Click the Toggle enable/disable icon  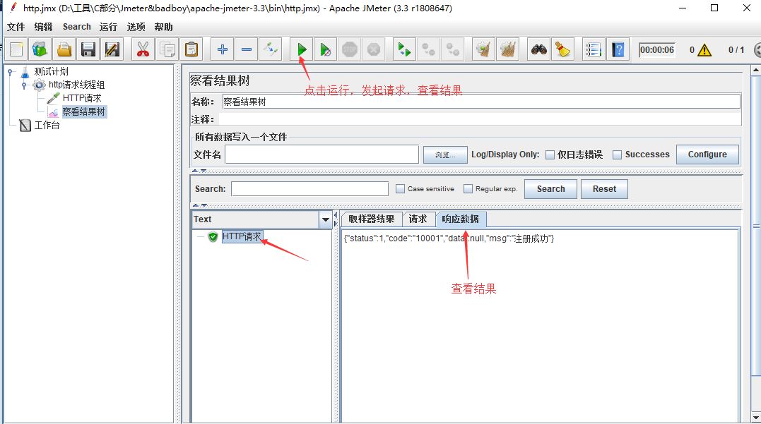(271, 49)
